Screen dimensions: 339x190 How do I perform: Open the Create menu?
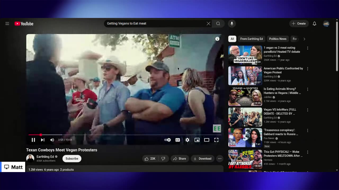[299, 23]
